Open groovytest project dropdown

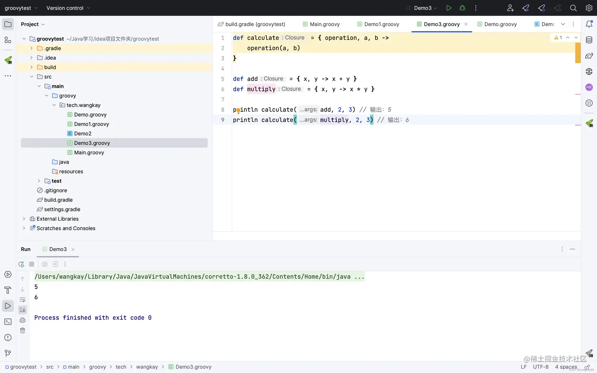[x=21, y=8]
